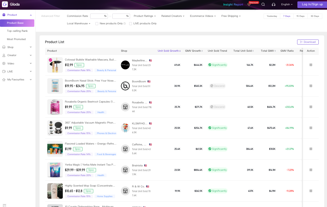327x207 pixels.
Task: Tick the New products Only checkbox
Action: click(x=97, y=23)
